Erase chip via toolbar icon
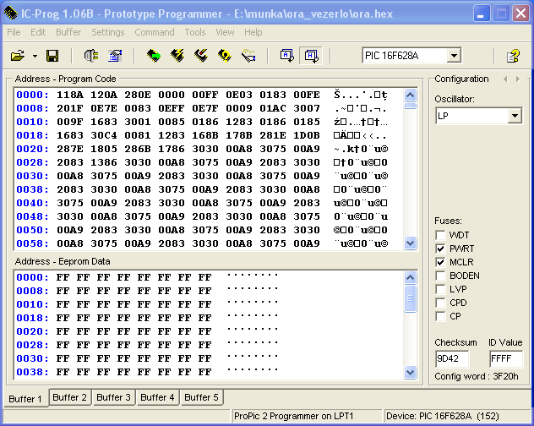The height and width of the screenshot is (426, 534). point(201,56)
